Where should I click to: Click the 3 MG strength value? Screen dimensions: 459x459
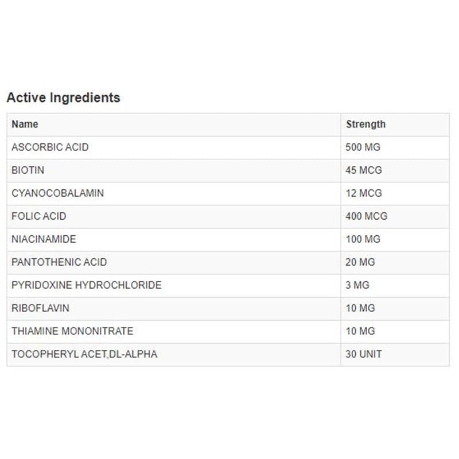click(357, 285)
